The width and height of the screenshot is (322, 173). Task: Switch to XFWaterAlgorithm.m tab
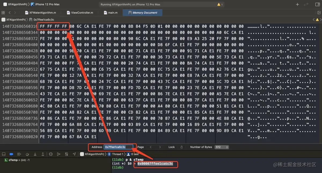tap(41, 13)
